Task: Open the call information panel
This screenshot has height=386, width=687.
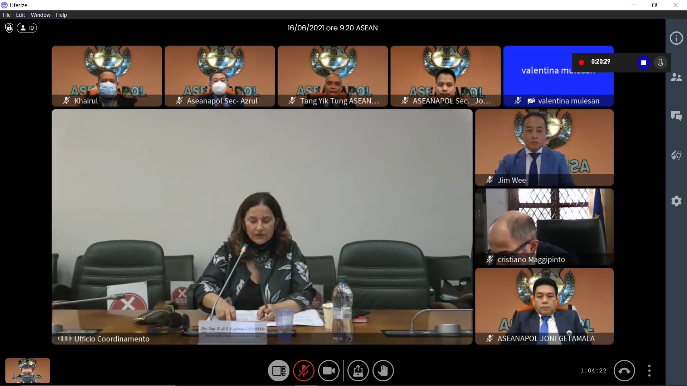Action: click(x=676, y=38)
